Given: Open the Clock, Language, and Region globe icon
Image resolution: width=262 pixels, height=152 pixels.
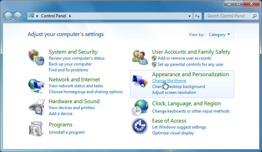Looking at the screenshot, I should point(140,108).
